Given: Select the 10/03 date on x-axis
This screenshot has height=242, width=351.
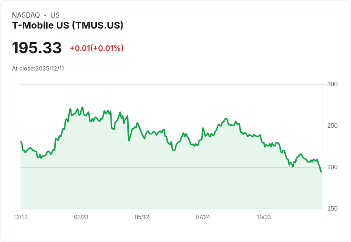Looking at the screenshot, I should (x=264, y=217).
